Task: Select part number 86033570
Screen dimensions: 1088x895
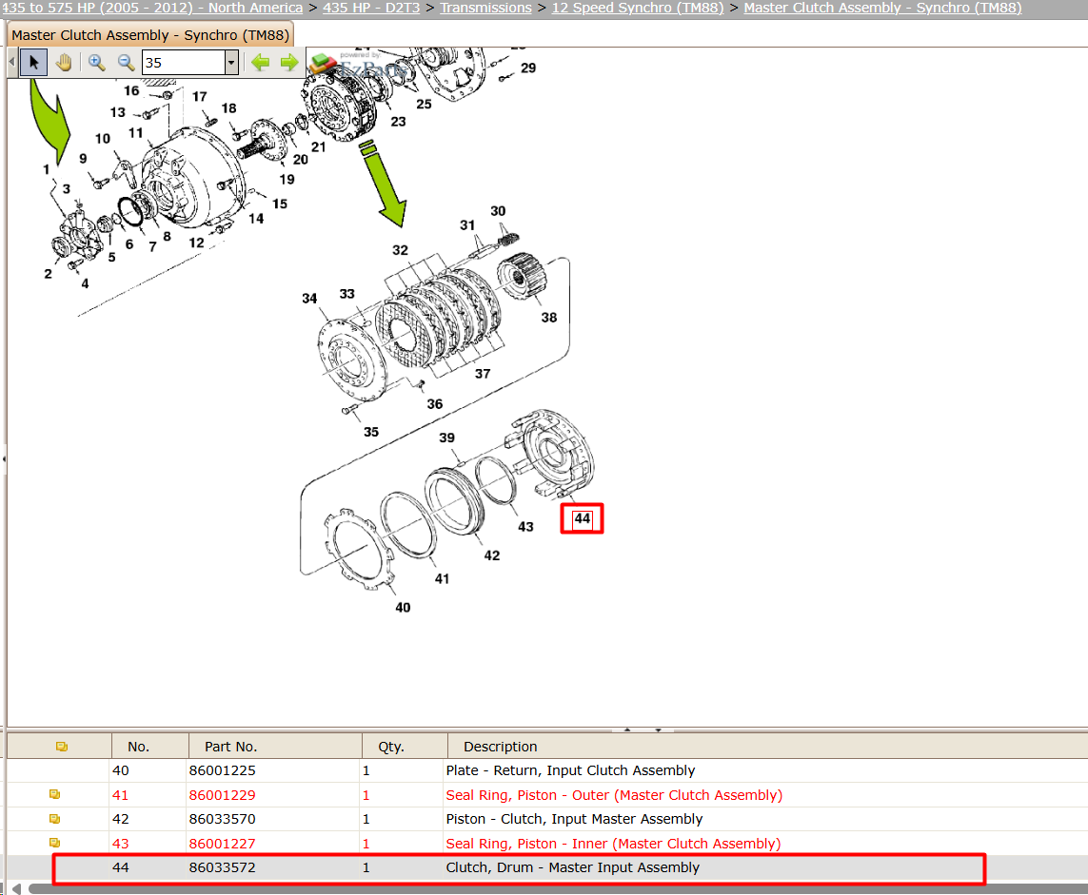Action: 222,819
